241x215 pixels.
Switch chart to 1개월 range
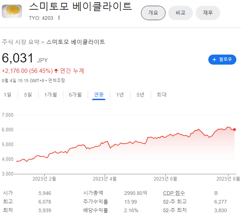(51, 95)
